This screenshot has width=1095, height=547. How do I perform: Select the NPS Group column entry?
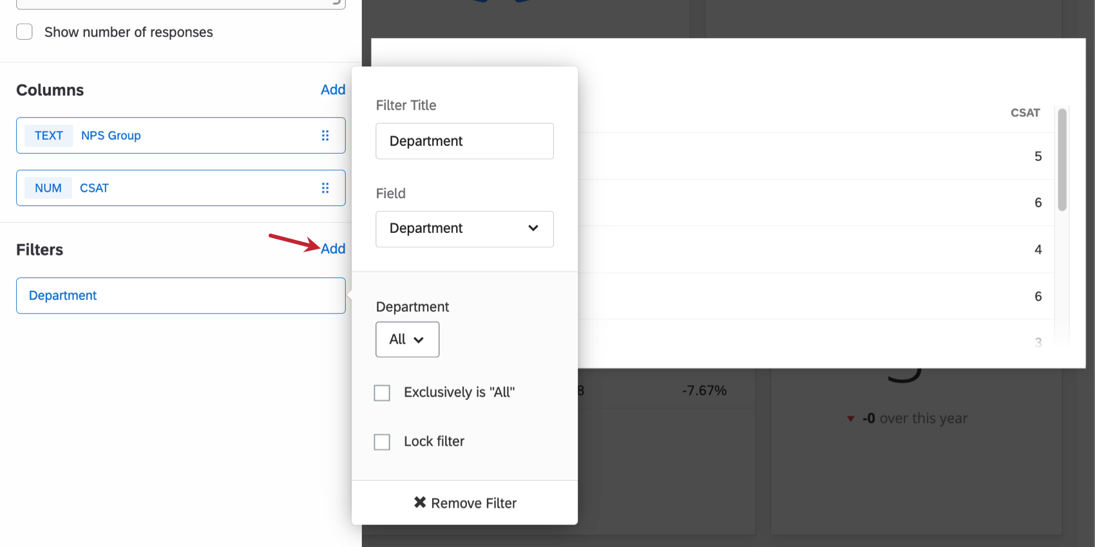pyautogui.click(x=180, y=136)
